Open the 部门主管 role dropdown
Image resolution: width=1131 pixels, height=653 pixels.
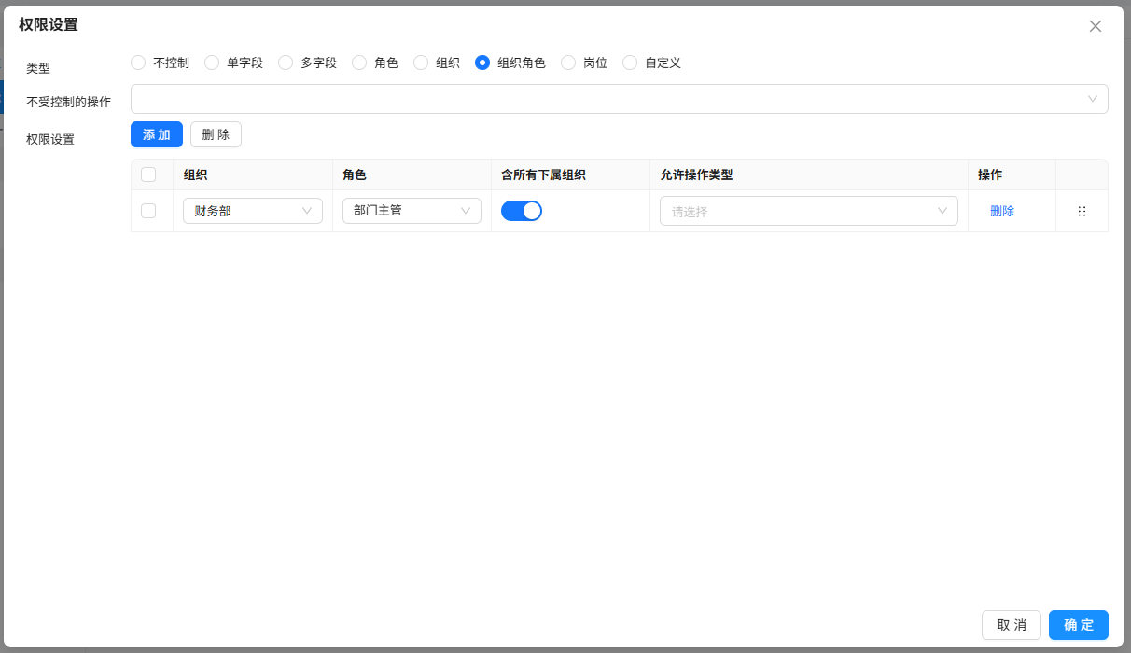point(412,211)
